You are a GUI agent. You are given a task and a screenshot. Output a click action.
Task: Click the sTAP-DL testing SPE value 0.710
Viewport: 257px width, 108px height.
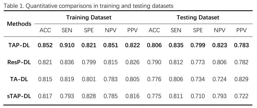click(198, 96)
